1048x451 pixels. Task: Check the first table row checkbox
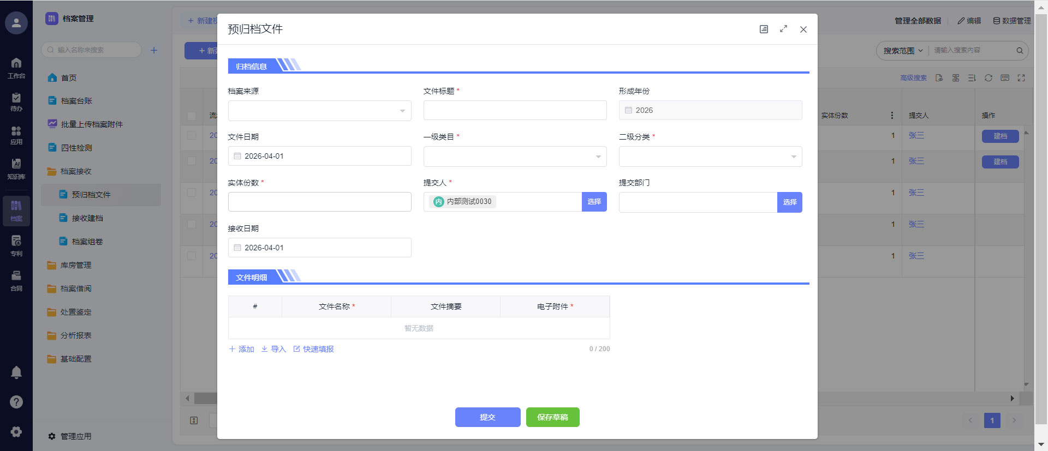[192, 135]
